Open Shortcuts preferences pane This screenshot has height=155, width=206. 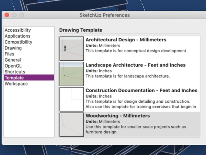click(14, 72)
